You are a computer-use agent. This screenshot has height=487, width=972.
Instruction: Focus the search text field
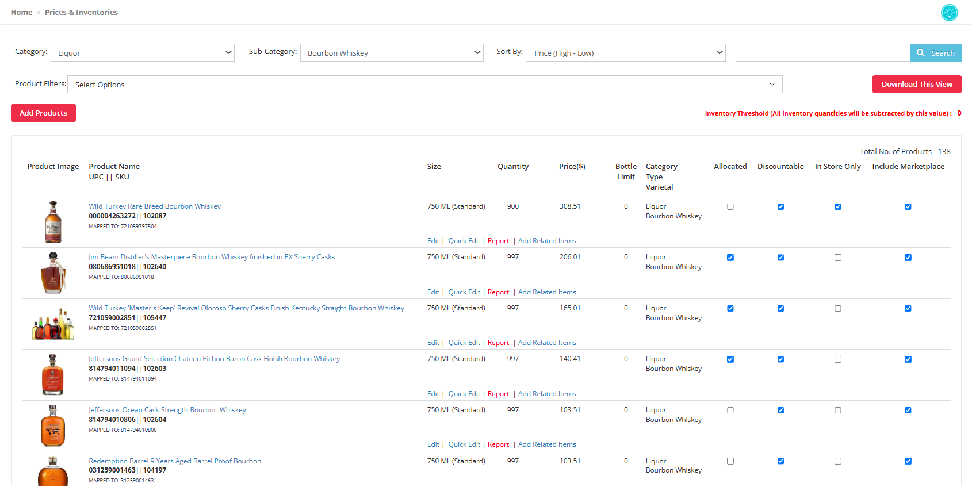[x=822, y=53]
